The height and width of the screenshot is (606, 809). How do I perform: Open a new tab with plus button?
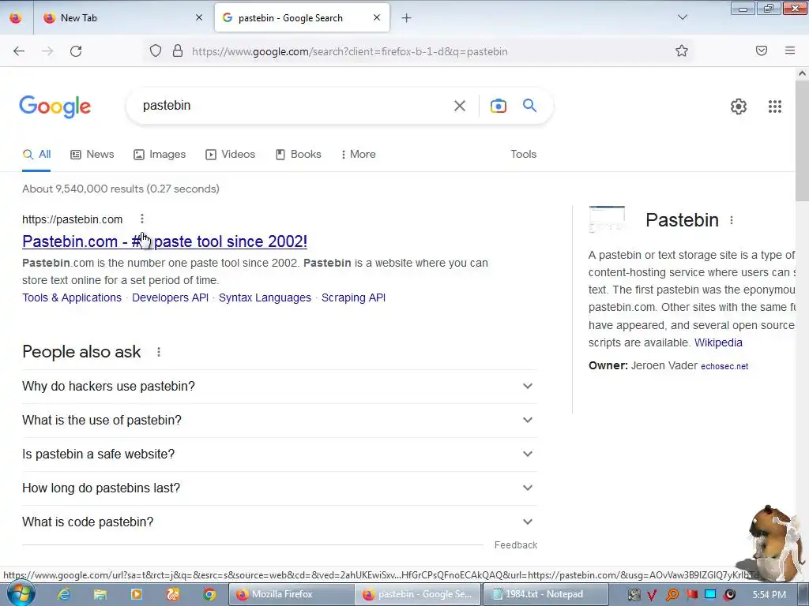(x=407, y=18)
